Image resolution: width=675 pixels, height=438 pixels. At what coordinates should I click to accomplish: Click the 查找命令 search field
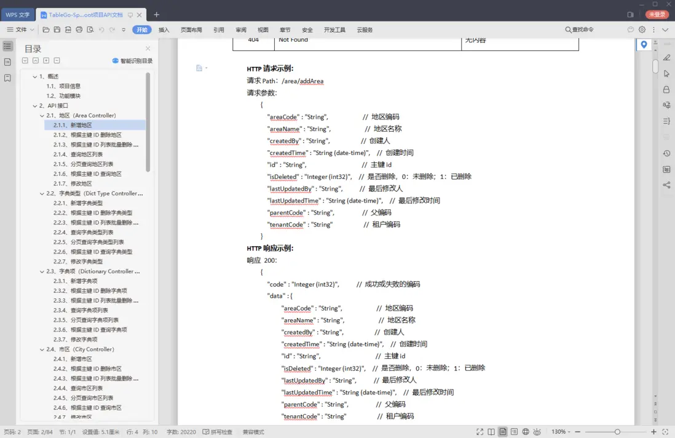tap(579, 30)
